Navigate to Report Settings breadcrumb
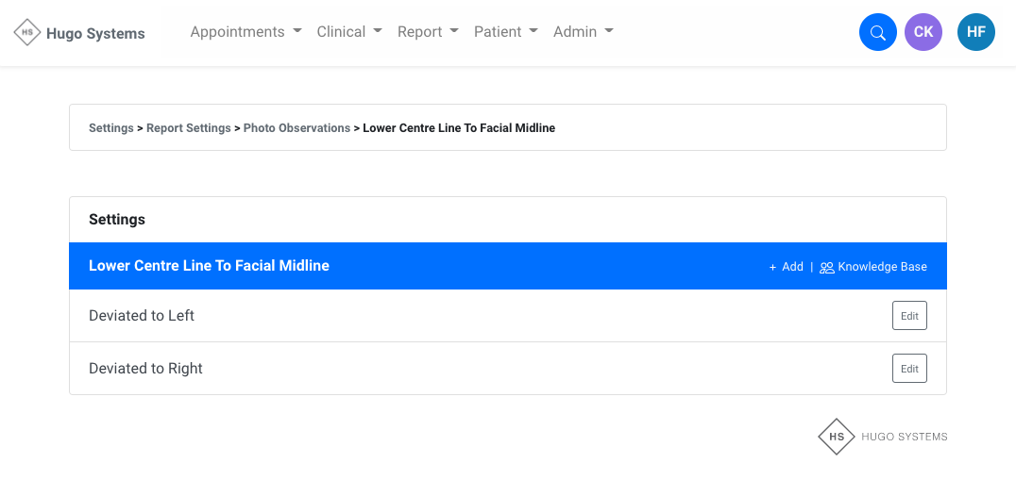 pos(188,128)
